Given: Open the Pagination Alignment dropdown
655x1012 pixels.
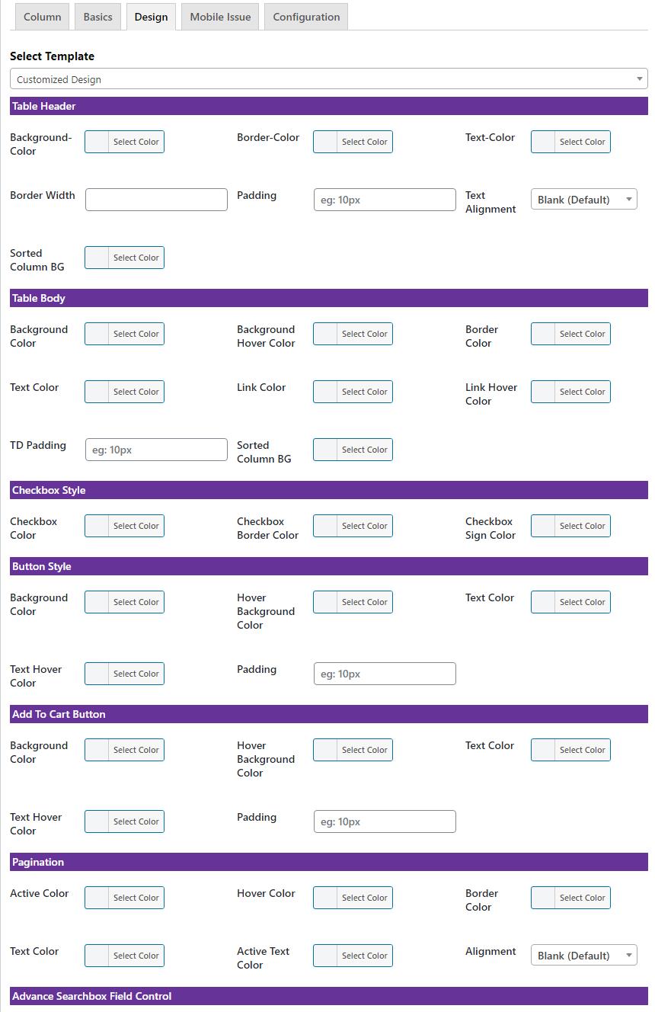Looking at the screenshot, I should point(584,956).
